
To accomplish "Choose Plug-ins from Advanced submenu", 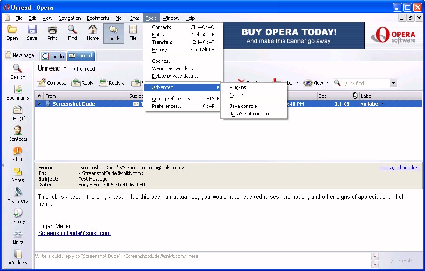I will pyautogui.click(x=254, y=87).
